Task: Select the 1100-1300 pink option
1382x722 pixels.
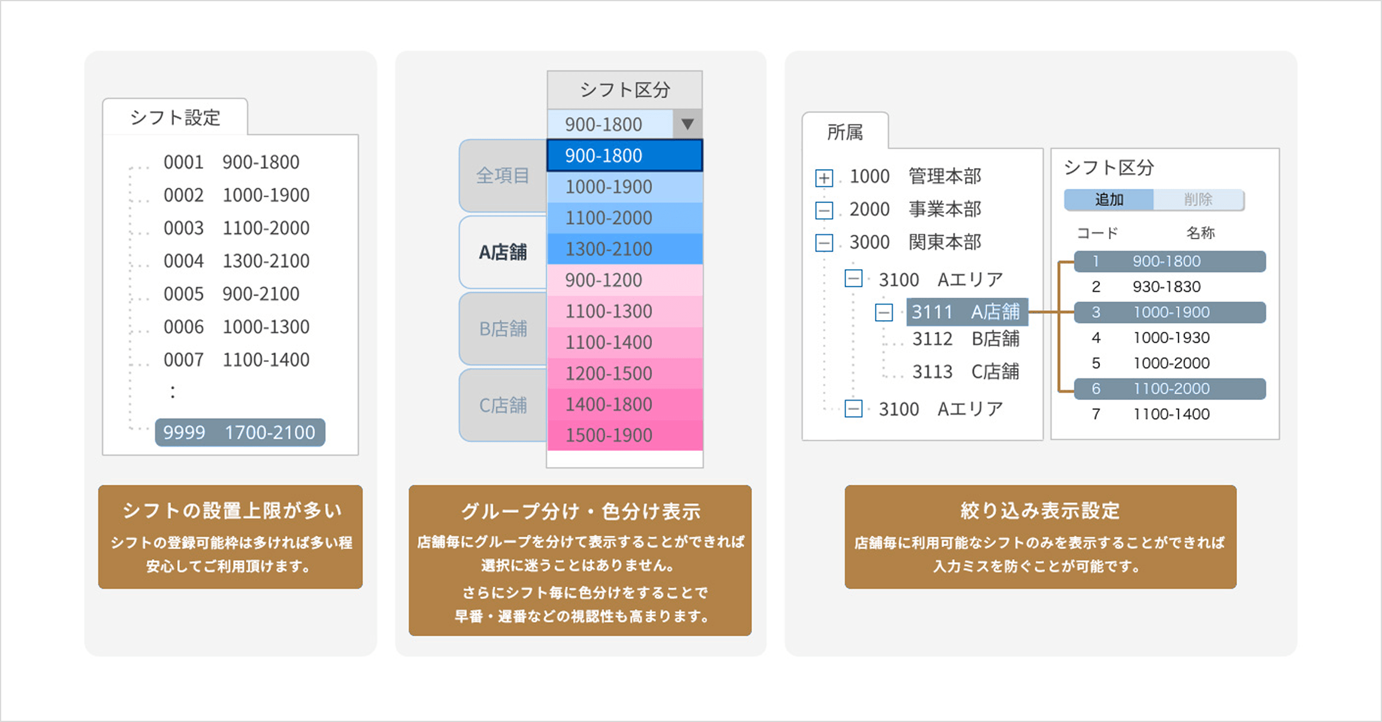Action: [625, 311]
